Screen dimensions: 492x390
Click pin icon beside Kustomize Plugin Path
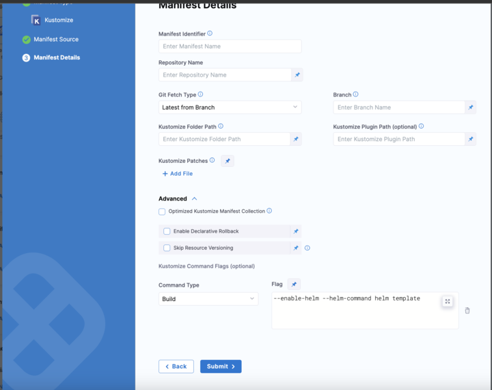470,139
